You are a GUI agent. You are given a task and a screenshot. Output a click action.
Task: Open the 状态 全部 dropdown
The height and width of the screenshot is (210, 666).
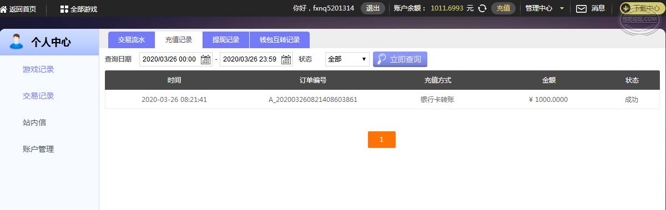coord(347,59)
